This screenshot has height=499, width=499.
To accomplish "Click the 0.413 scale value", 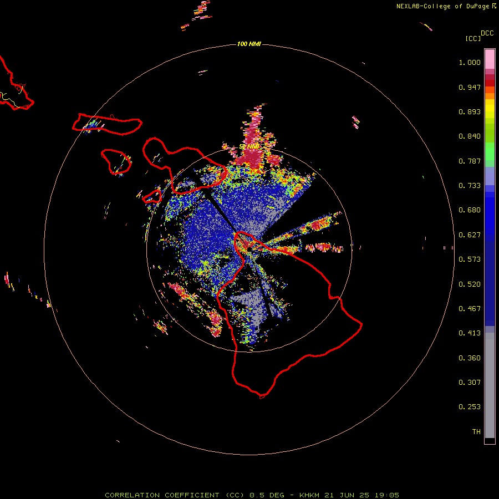I will (470, 333).
